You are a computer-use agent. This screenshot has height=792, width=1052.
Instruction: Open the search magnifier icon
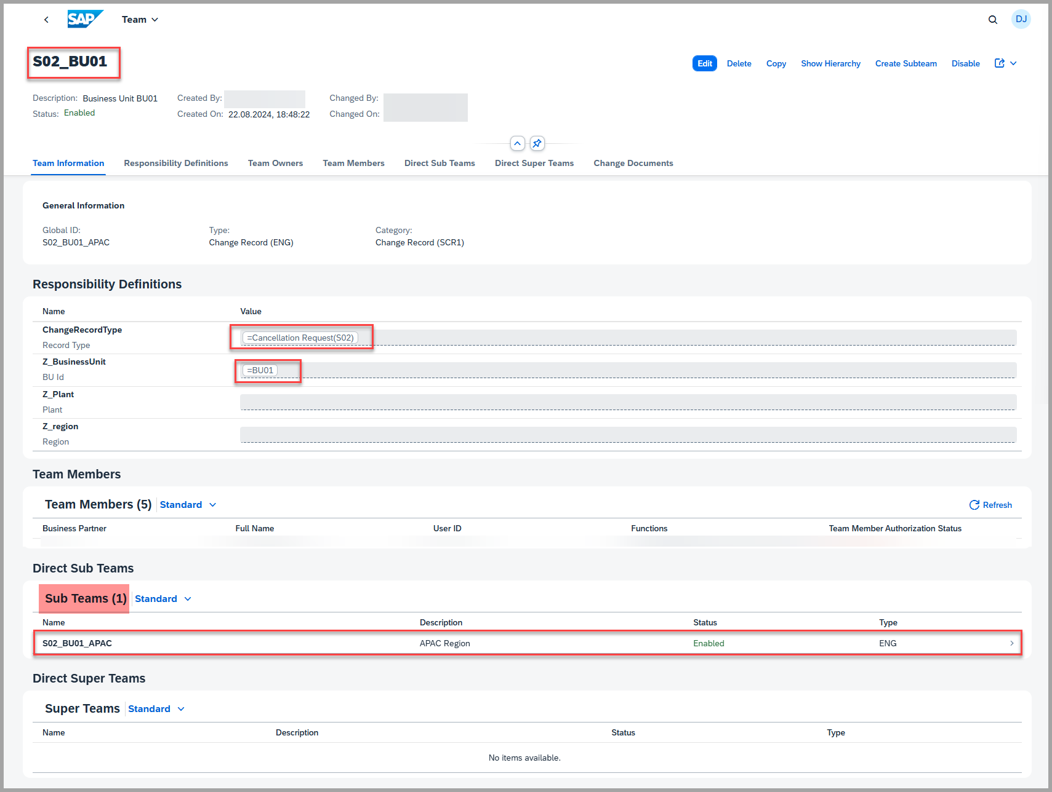point(992,20)
